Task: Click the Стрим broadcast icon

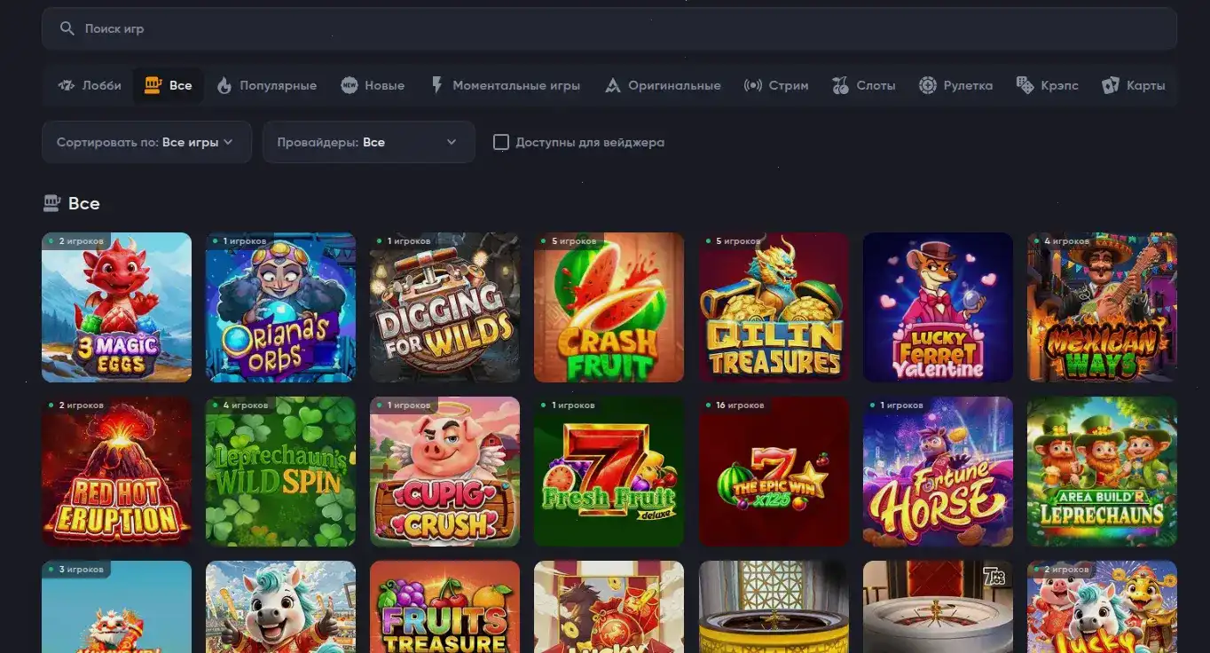Action: (753, 85)
